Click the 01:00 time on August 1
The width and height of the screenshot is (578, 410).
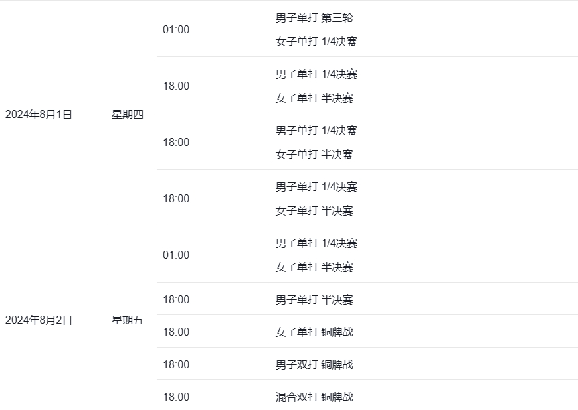pos(176,29)
